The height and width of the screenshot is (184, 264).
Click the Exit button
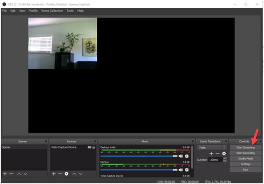[x=246, y=170]
